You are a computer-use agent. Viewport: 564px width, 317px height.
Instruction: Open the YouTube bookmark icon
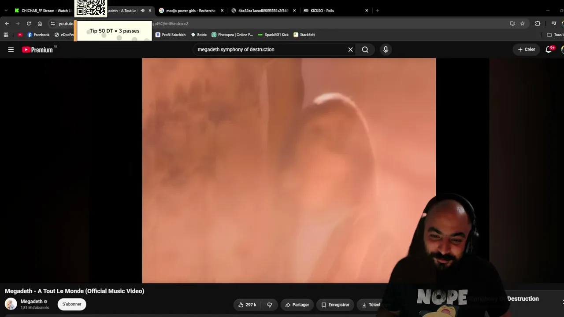(20, 35)
